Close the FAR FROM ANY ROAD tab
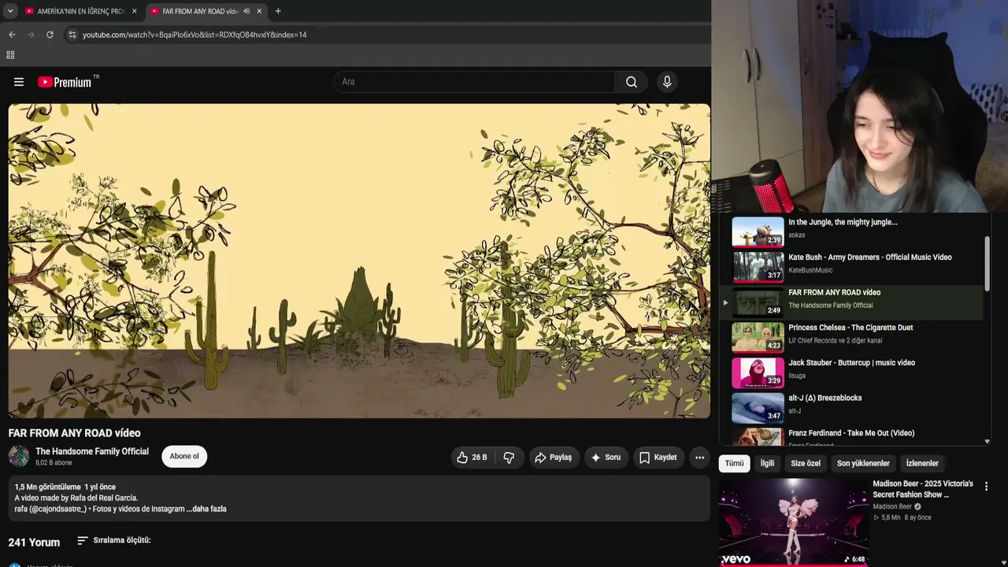1008x567 pixels. [259, 11]
